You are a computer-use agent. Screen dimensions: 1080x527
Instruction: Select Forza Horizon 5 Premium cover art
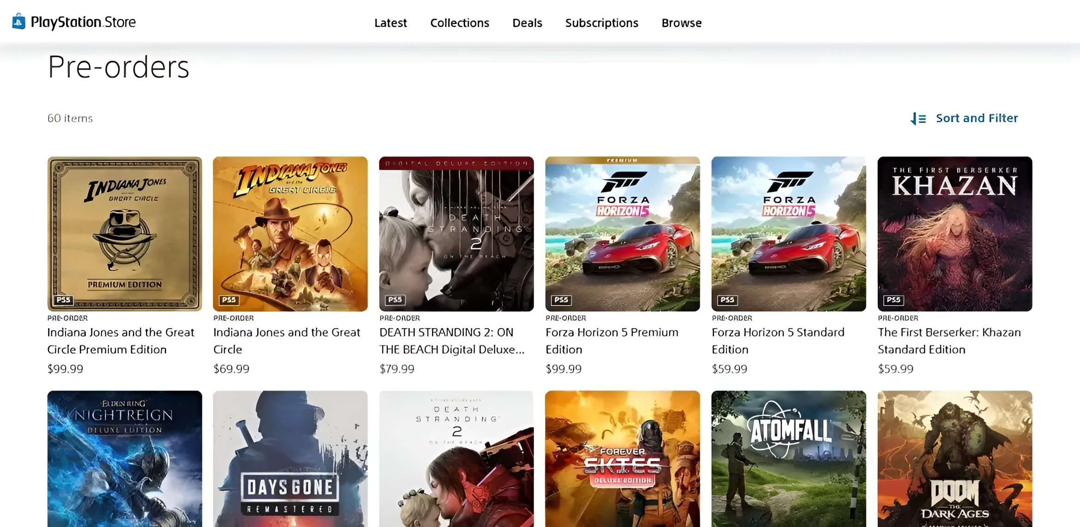pos(623,234)
